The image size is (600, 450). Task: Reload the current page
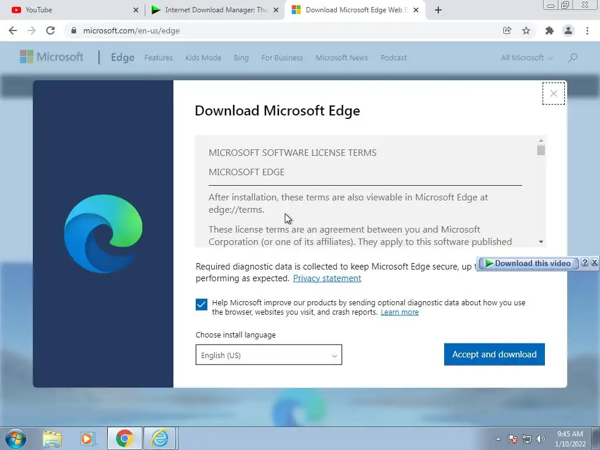click(50, 30)
